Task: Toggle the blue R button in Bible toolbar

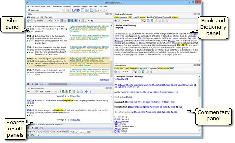Action: tap(76, 20)
